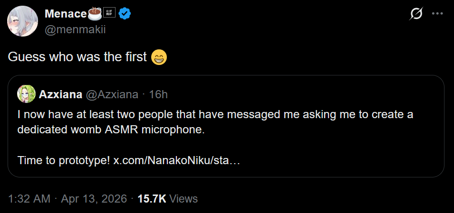Click the small badge icon after the coffee emoji
This screenshot has height=213, width=454.
coord(110,14)
